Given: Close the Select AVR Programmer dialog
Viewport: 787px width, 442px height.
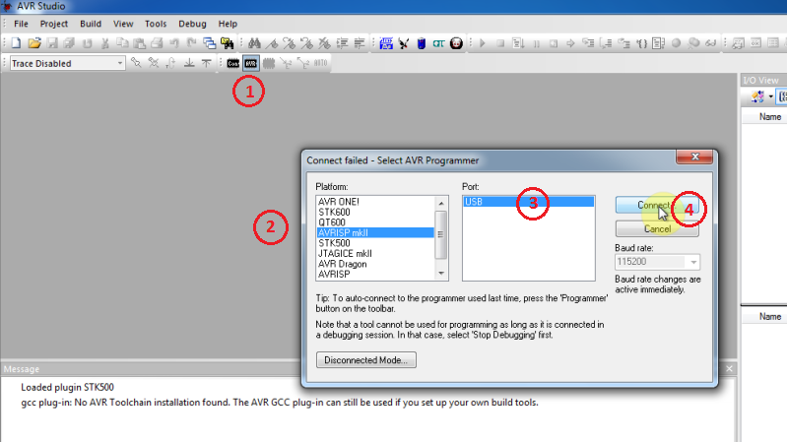Looking at the screenshot, I should [694, 157].
